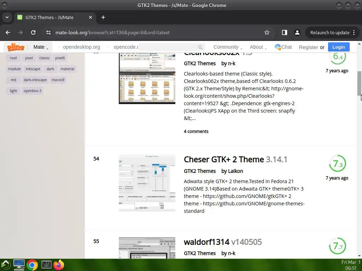This screenshot has height=271, width=362.
Task: Filter by the root tag
Action: pyautogui.click(x=13, y=58)
